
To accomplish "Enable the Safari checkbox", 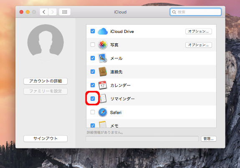I will pos(93,112).
